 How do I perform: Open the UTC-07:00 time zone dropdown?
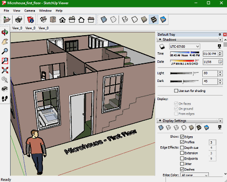(x=185, y=46)
